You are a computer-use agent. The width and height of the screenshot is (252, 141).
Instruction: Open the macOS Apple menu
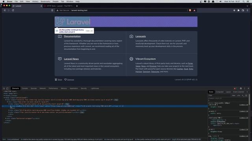point(4,2)
